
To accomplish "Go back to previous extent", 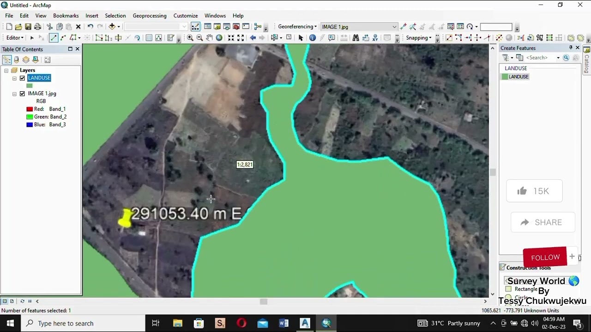I will click(x=253, y=38).
